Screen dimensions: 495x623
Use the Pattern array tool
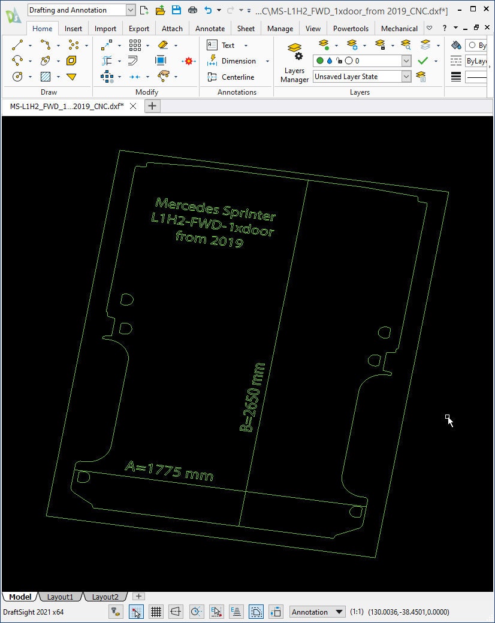click(135, 45)
